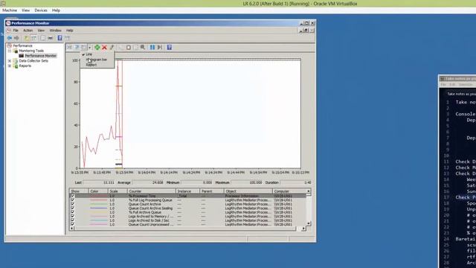The image size is (476, 268).
Task: Sort by the Scale column header
Action: (118, 191)
